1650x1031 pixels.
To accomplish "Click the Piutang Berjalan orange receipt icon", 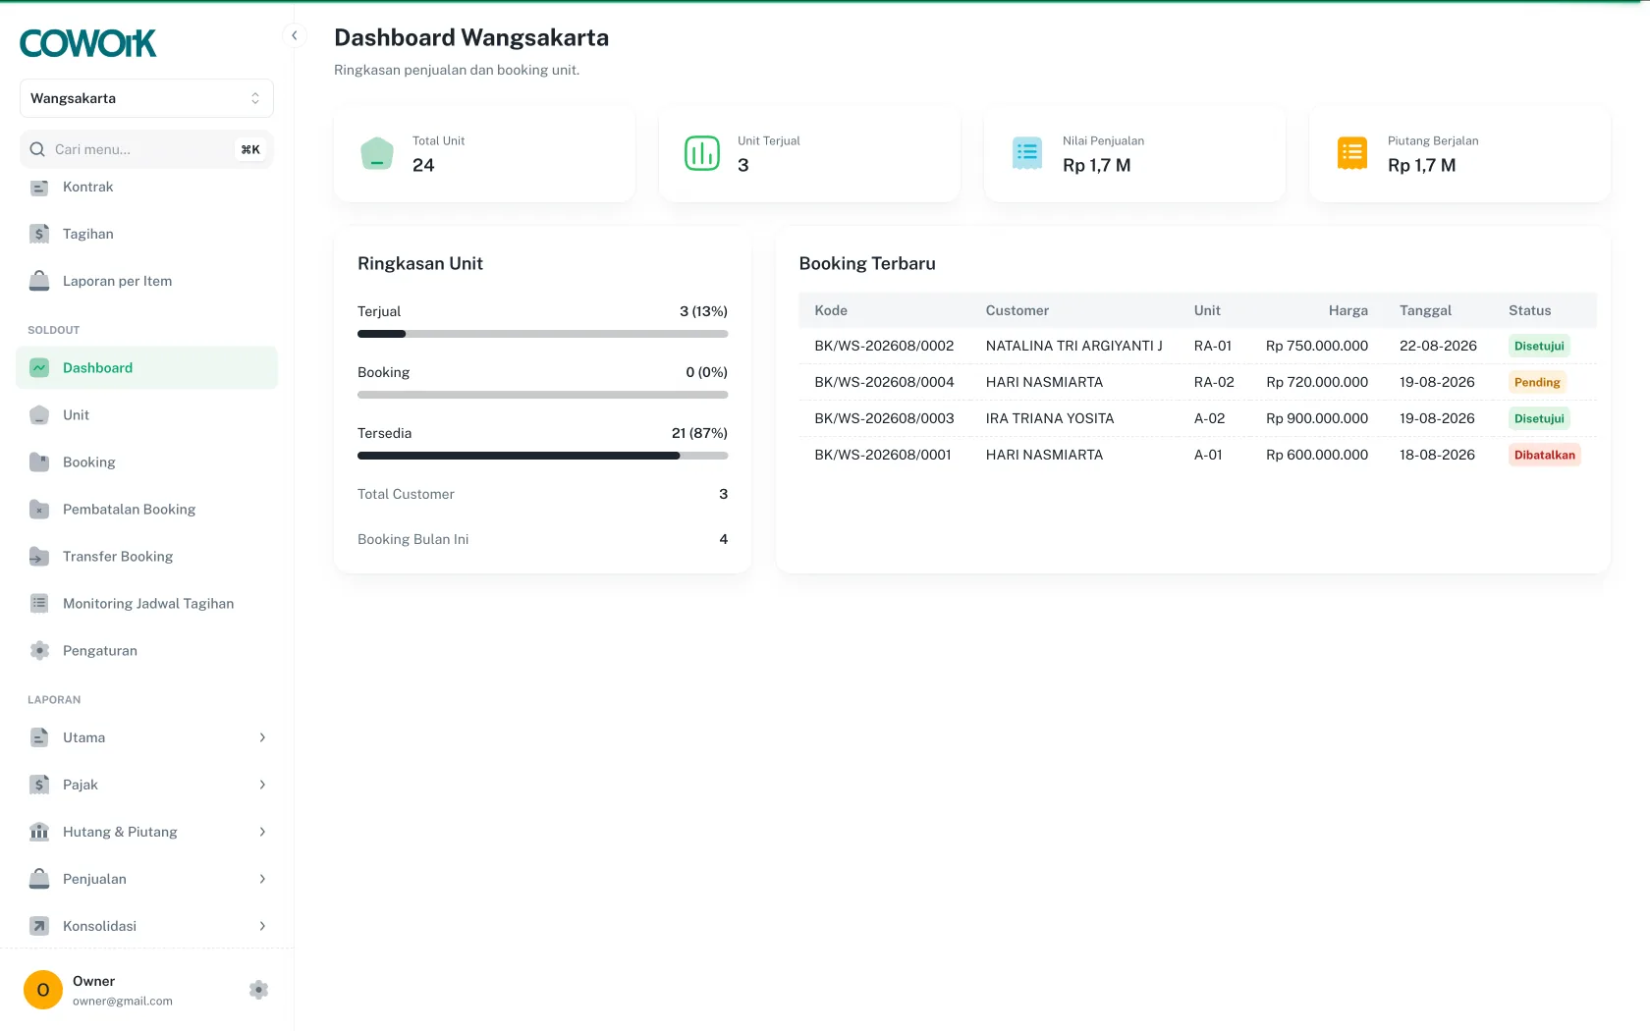I will click(x=1352, y=153).
